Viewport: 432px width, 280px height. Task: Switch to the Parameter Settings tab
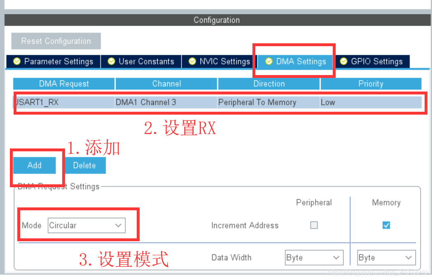[x=58, y=61]
